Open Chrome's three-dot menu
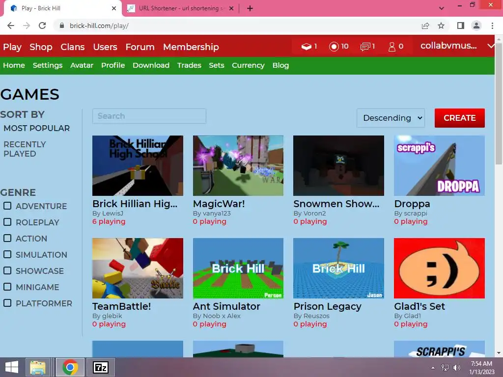Image resolution: width=503 pixels, height=377 pixels. point(492,26)
